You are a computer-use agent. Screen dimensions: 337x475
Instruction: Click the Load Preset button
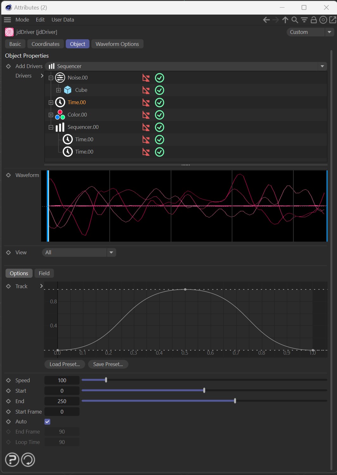[x=64, y=364]
